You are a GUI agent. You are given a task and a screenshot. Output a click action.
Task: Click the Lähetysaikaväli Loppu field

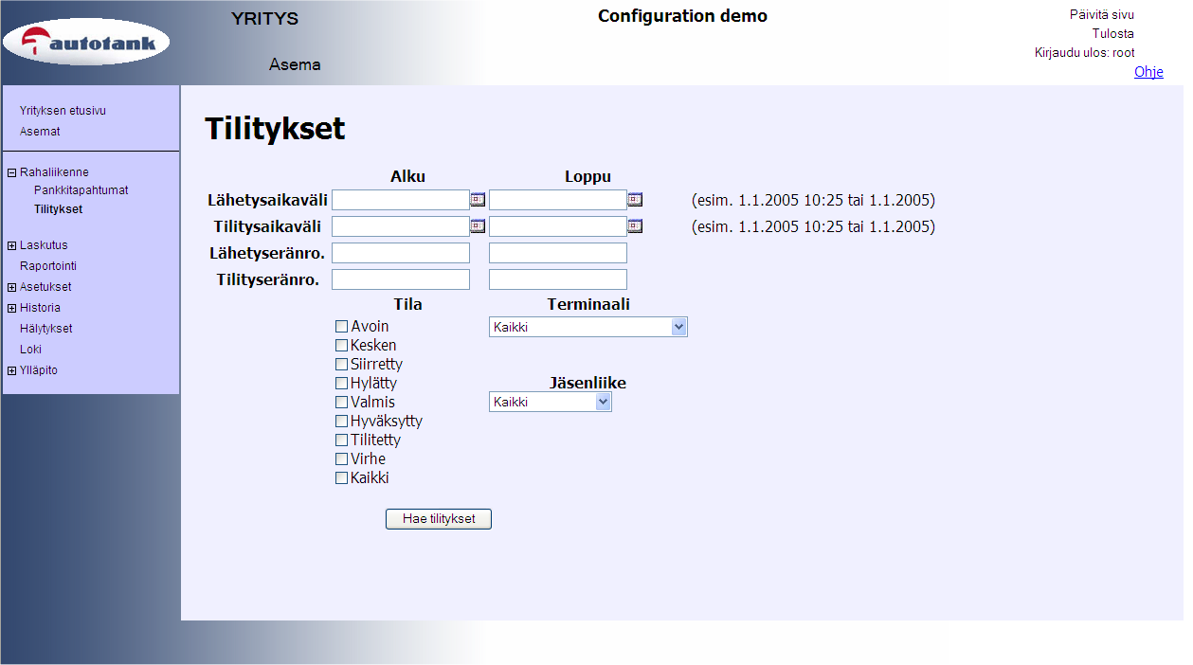[558, 200]
